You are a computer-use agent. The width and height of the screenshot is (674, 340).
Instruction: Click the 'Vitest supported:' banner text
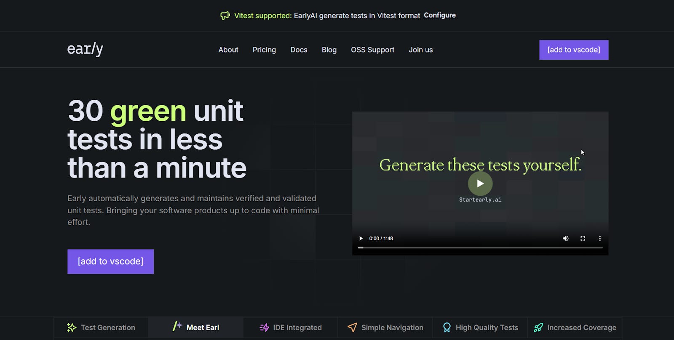(x=263, y=16)
